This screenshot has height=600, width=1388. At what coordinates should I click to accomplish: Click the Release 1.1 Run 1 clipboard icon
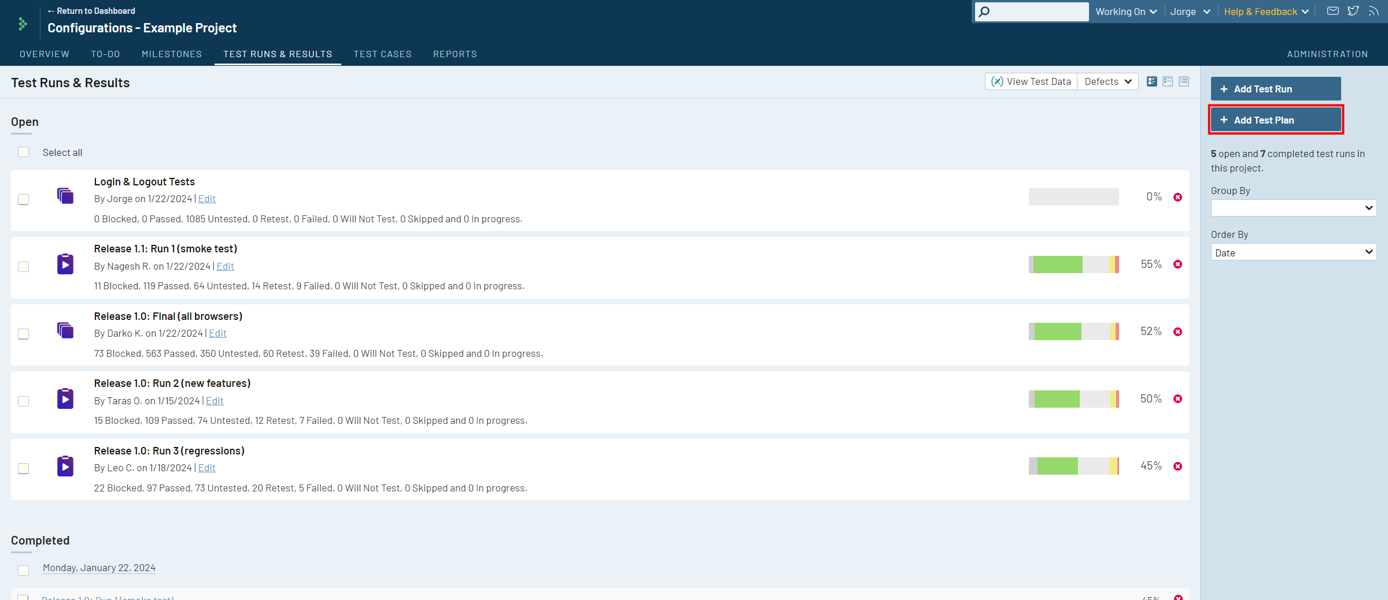coord(65,264)
